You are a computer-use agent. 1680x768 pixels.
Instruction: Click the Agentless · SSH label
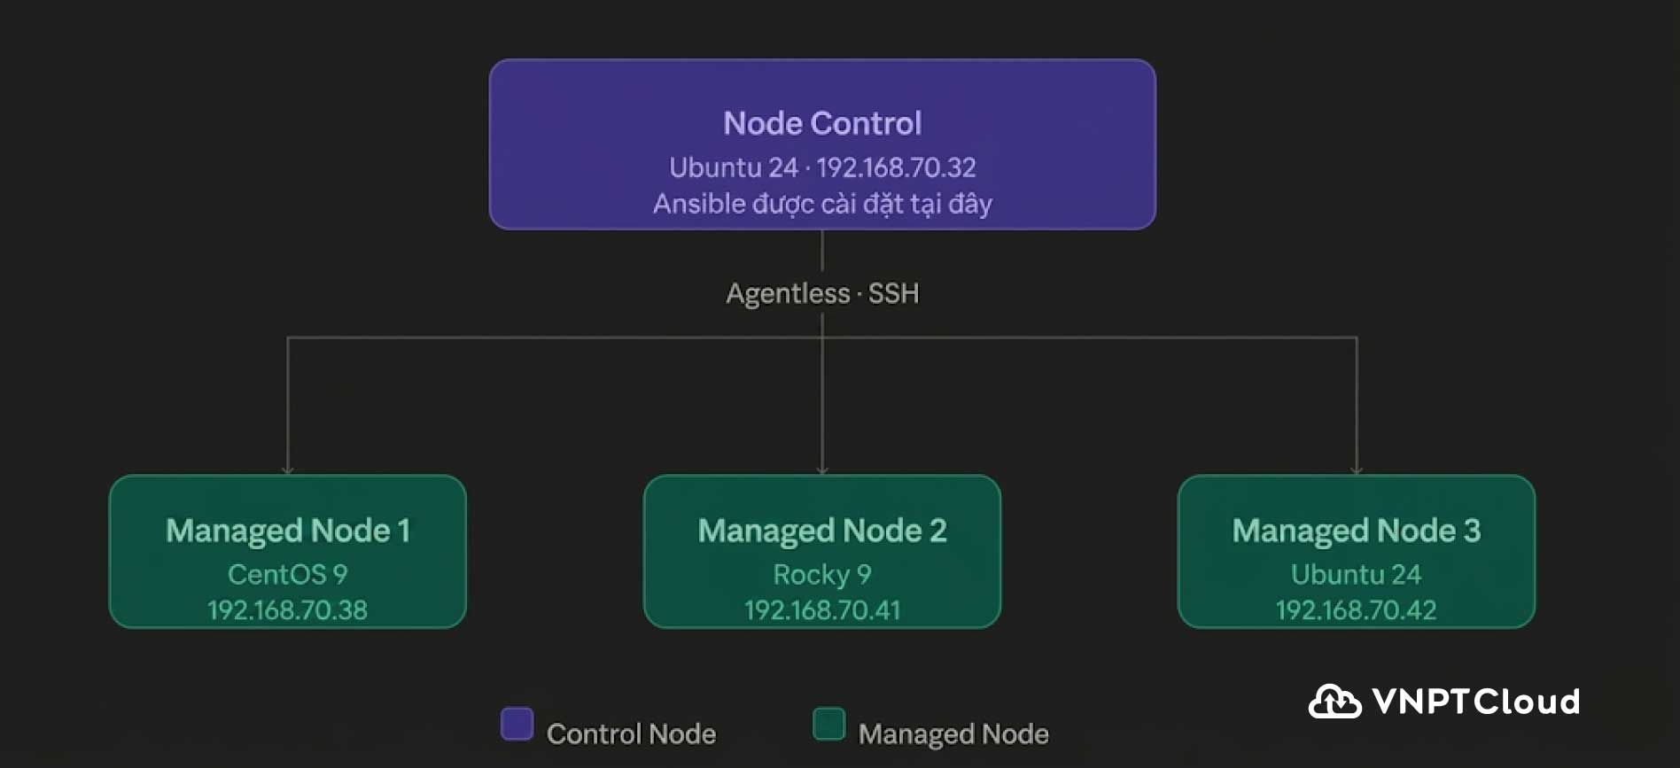click(822, 293)
